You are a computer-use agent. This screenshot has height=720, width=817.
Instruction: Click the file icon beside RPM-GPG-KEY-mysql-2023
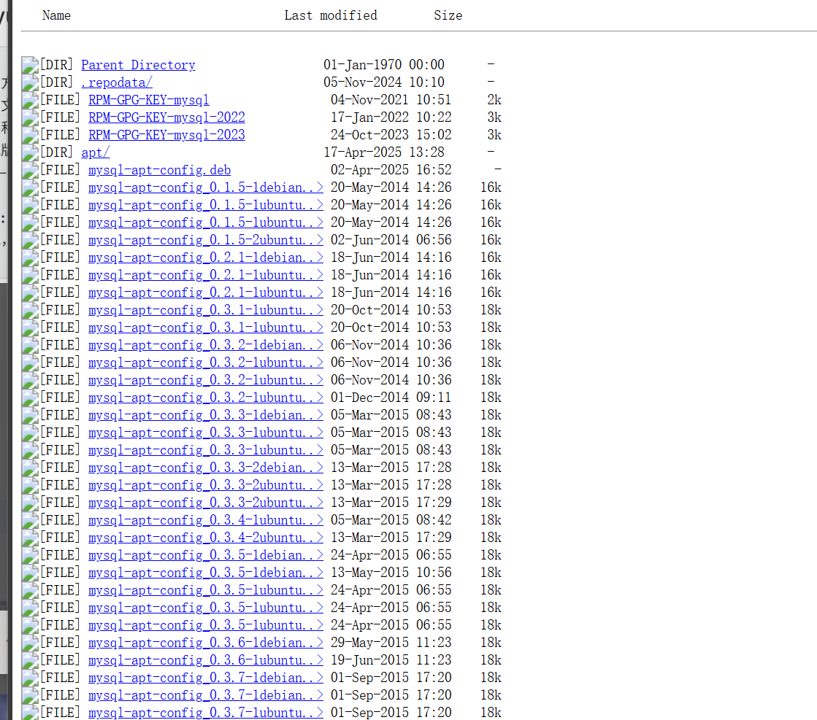pyautogui.click(x=30, y=135)
